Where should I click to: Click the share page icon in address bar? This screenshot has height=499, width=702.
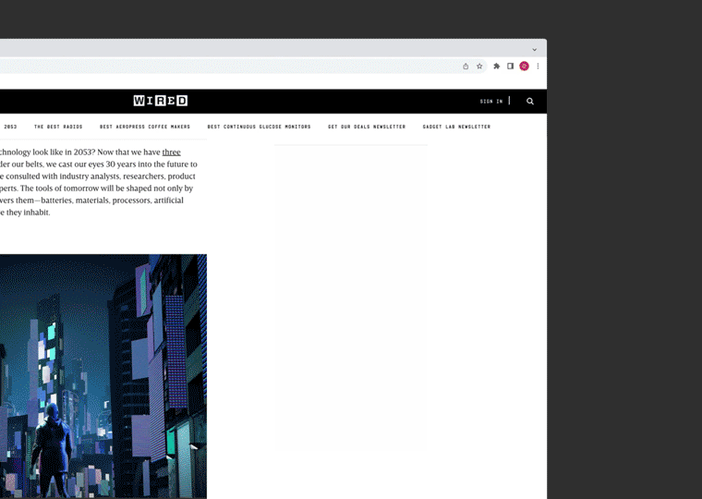466,67
